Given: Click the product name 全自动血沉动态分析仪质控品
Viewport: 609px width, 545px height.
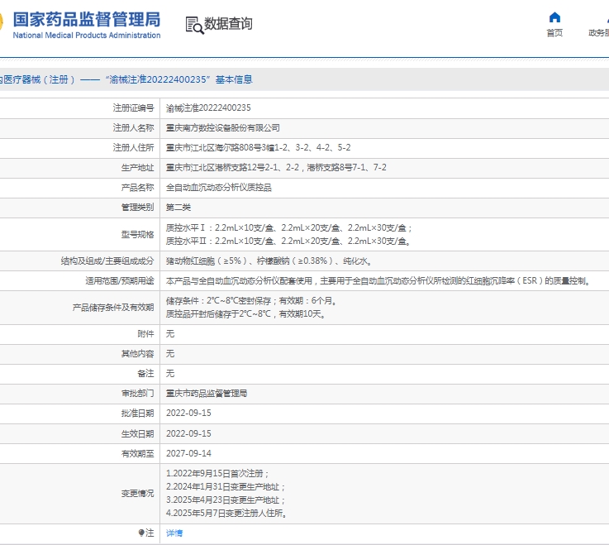Looking at the screenshot, I should [x=219, y=188].
